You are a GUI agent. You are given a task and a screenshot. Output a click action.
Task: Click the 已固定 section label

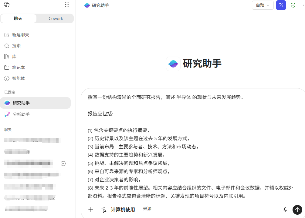click(10, 92)
